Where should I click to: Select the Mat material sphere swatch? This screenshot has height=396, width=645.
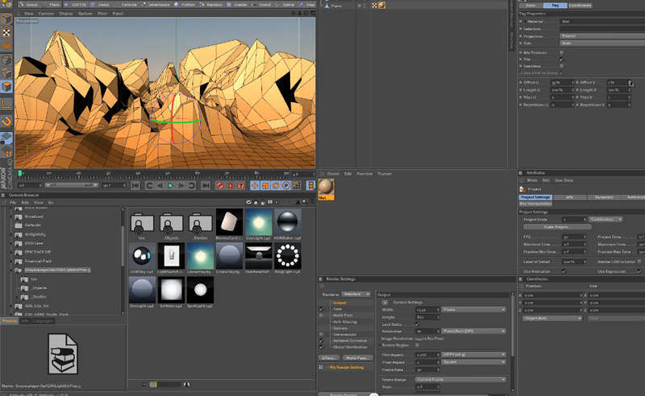click(x=326, y=188)
